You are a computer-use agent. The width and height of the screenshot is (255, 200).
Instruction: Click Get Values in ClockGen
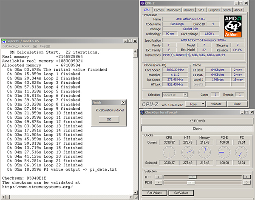tap(154, 193)
